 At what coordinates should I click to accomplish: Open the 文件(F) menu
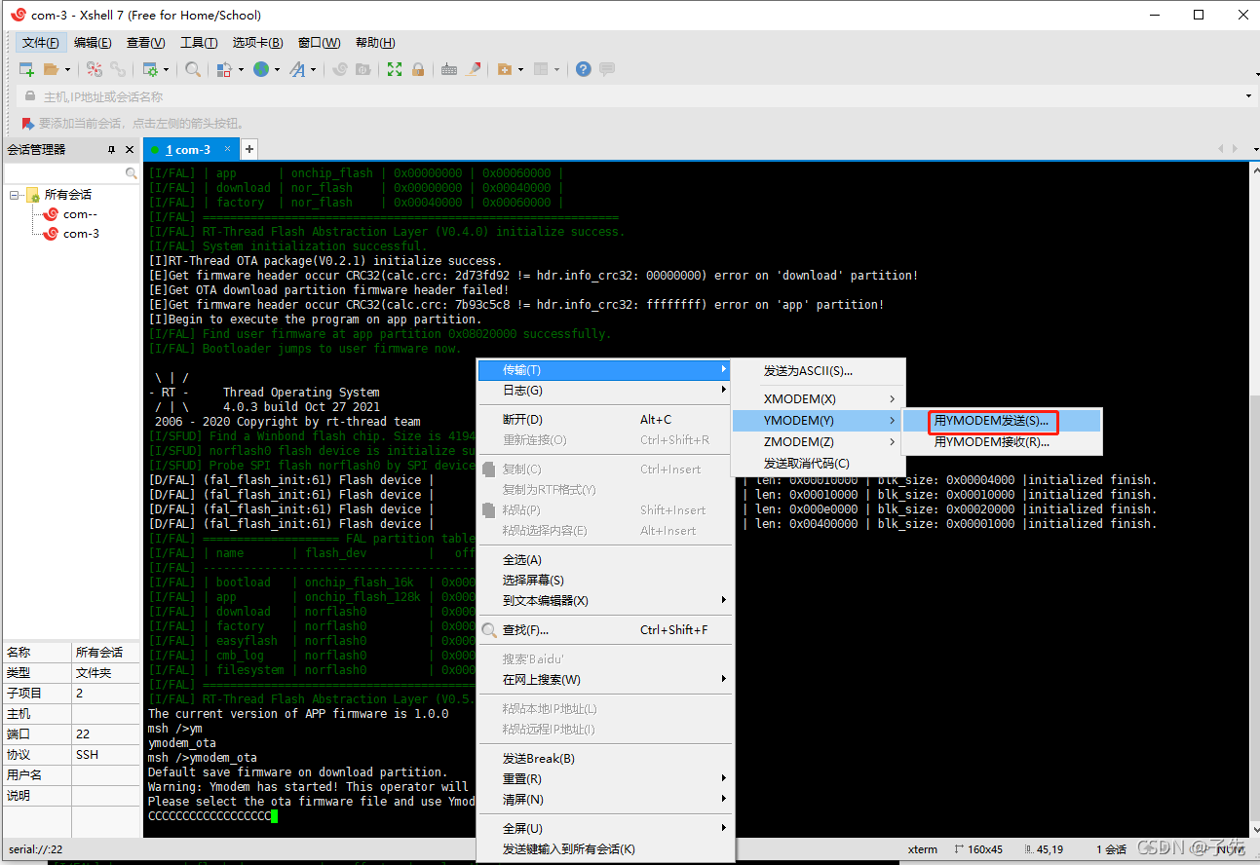point(41,43)
